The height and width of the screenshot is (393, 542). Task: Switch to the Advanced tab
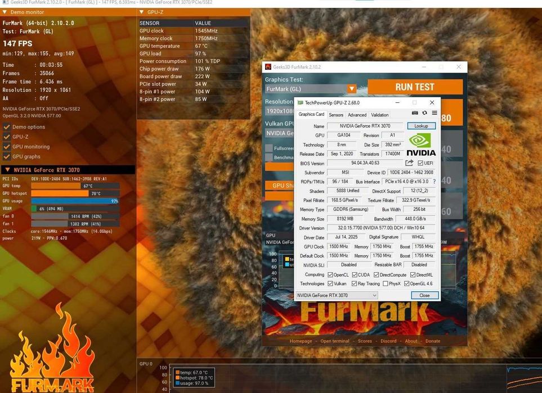pyautogui.click(x=357, y=115)
